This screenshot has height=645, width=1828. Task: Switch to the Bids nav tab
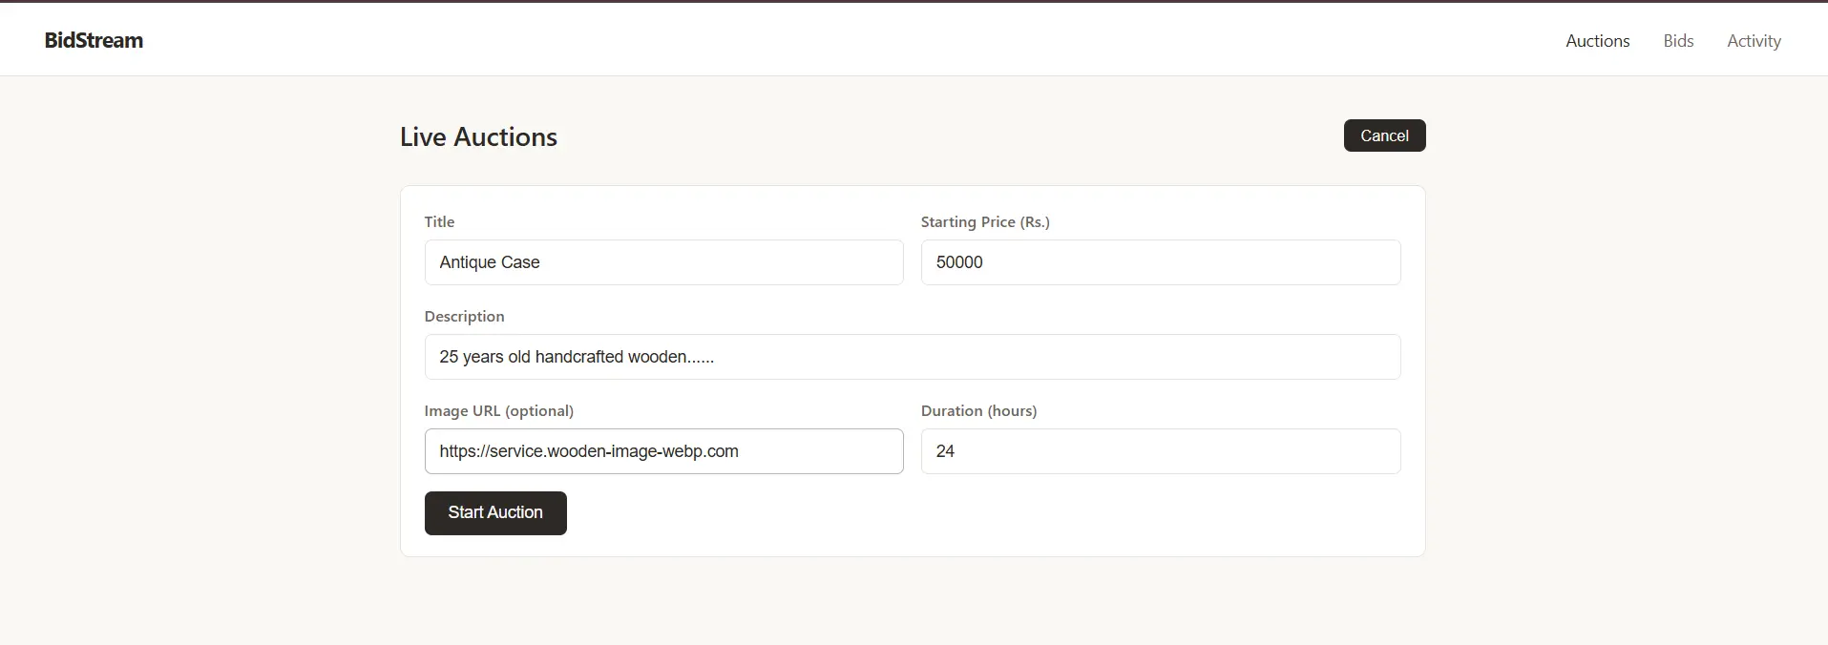pyautogui.click(x=1678, y=41)
